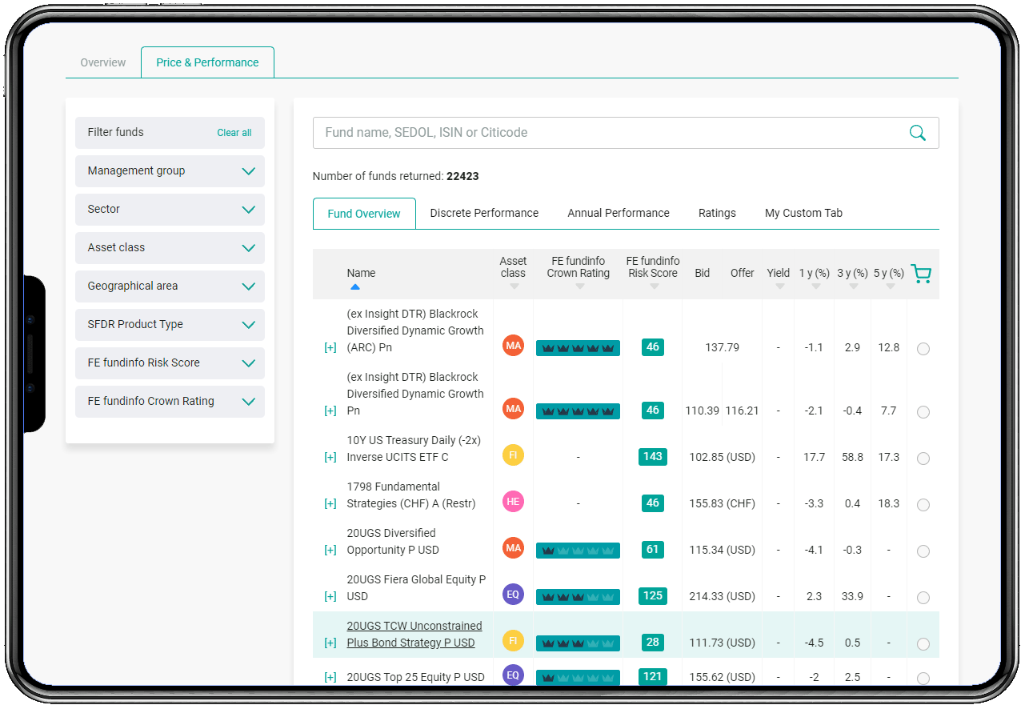Click risk score 143 badge

653,456
